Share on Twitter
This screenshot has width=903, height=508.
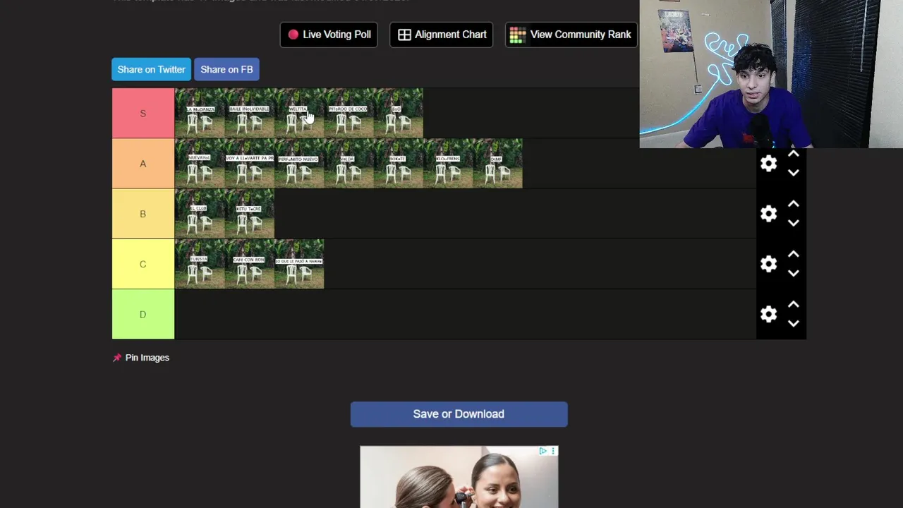[x=151, y=69]
